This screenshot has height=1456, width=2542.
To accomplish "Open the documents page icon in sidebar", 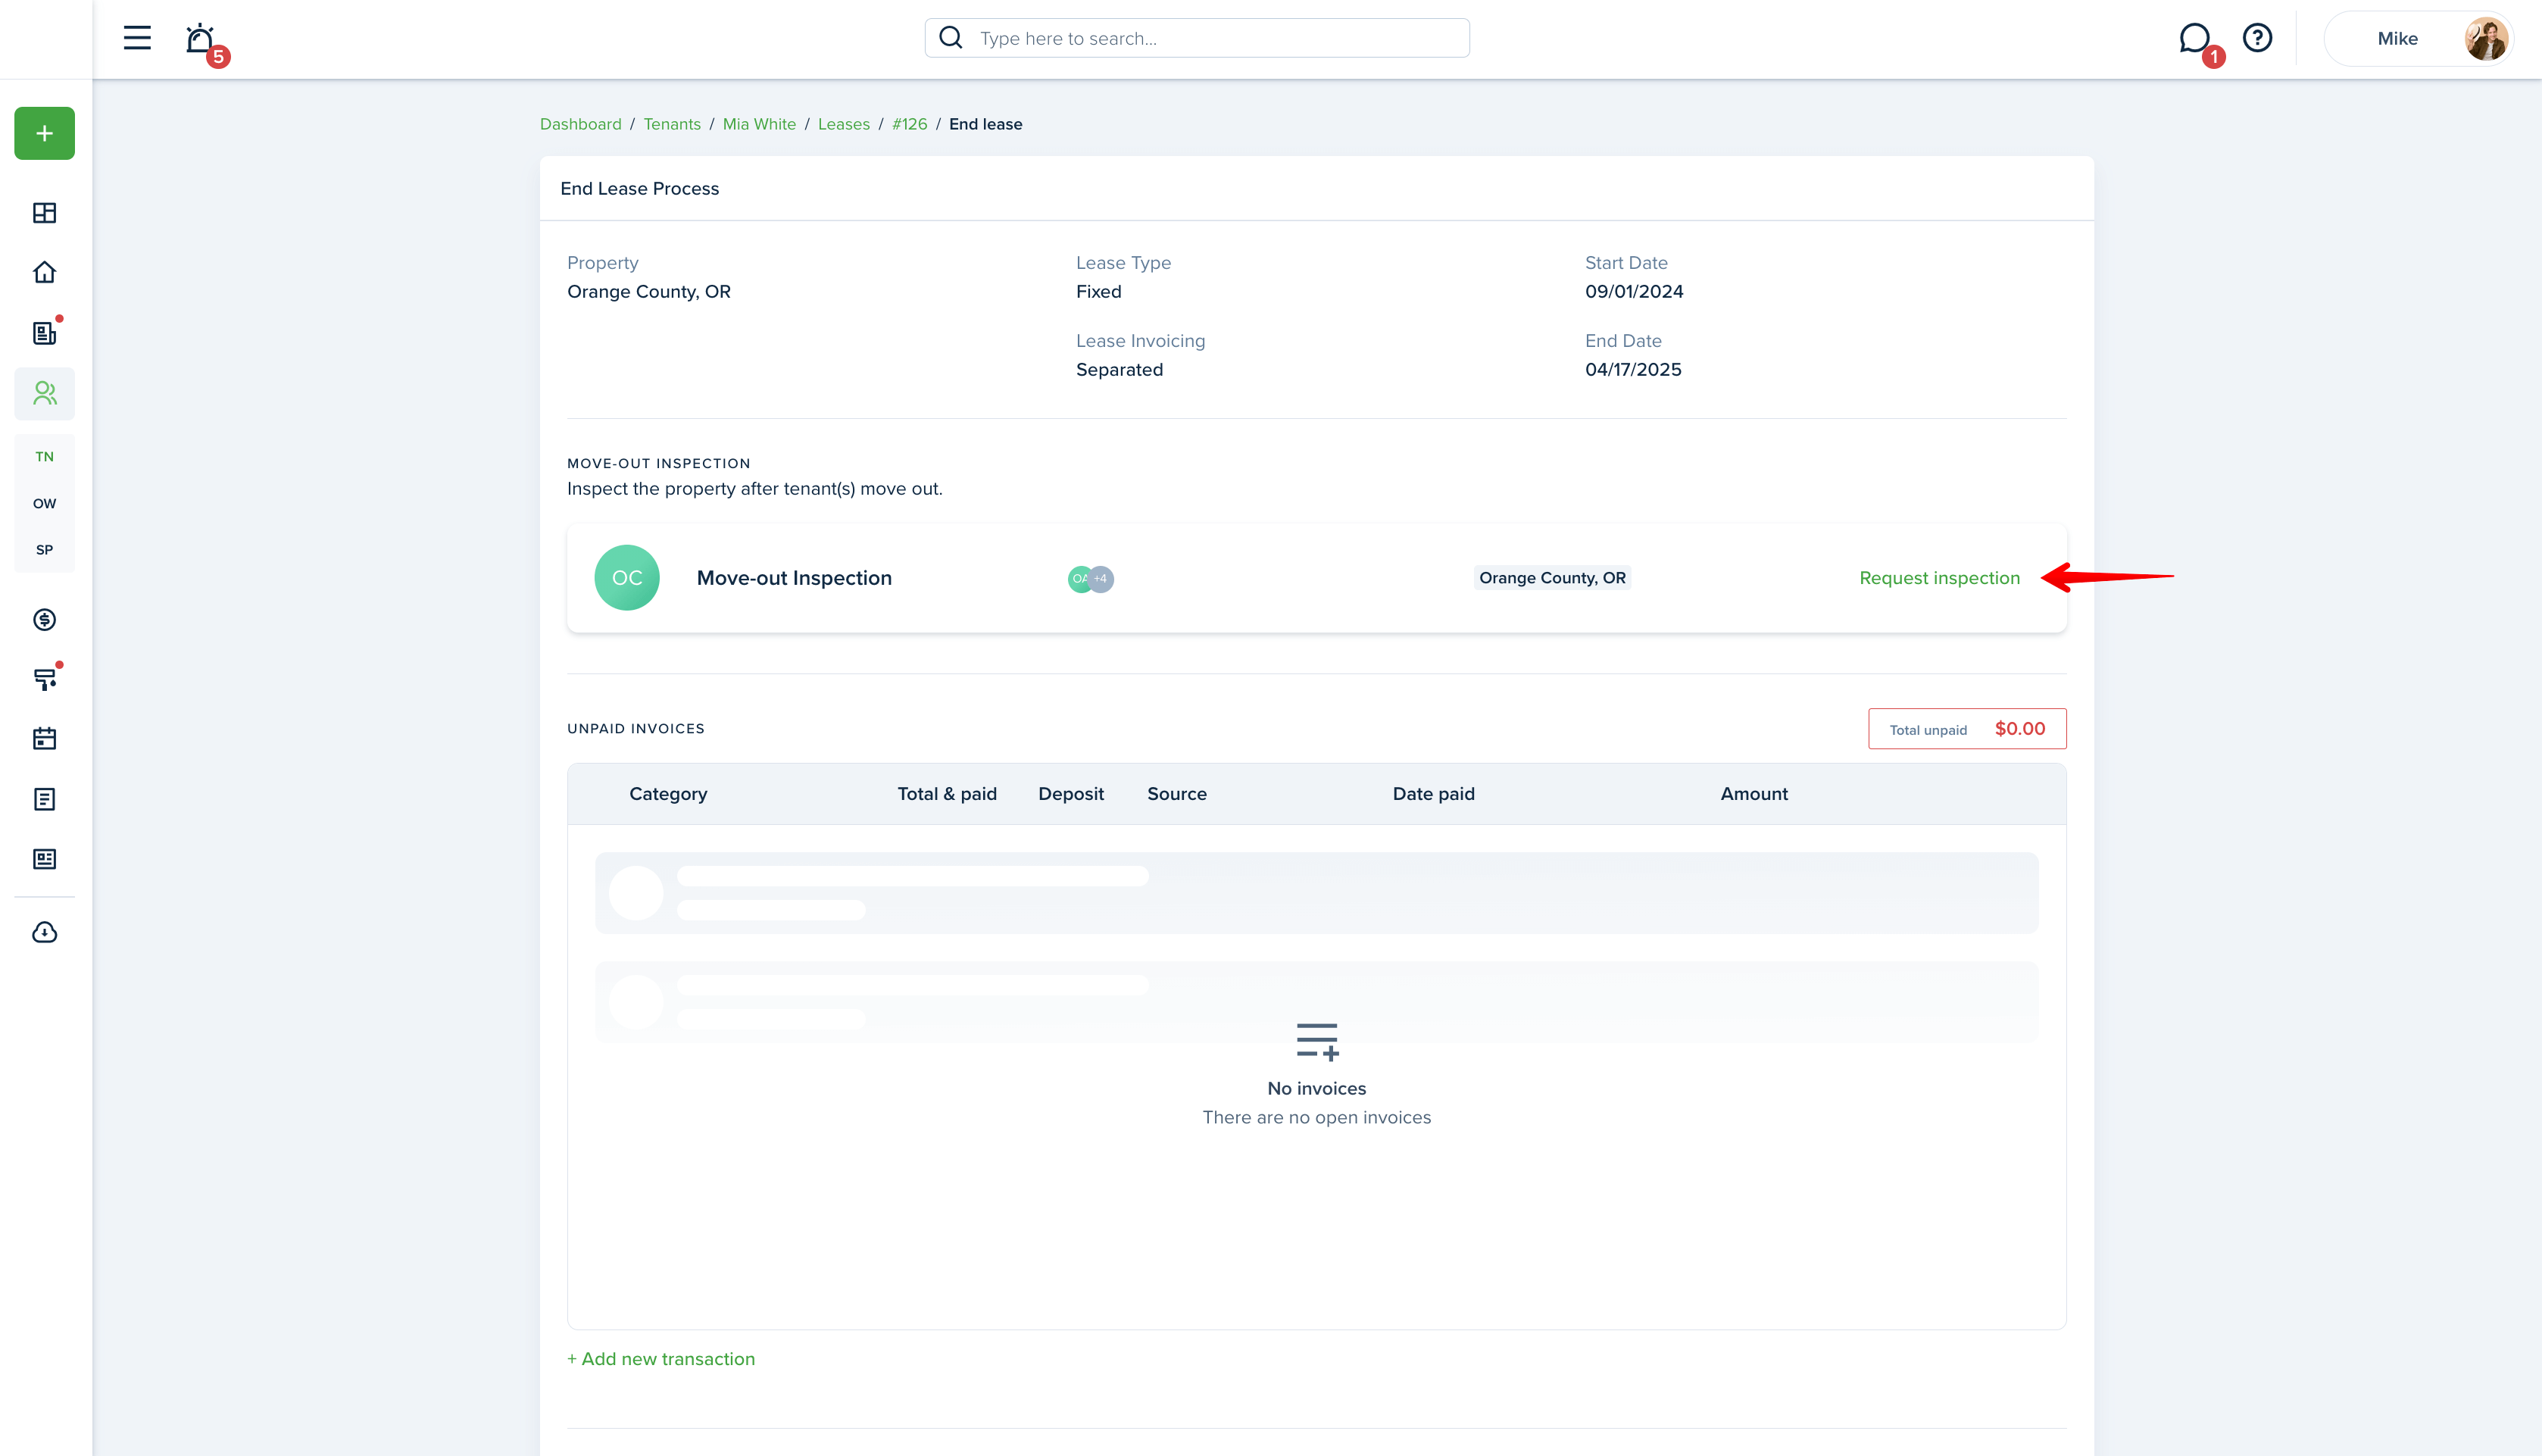I will coord(44,799).
